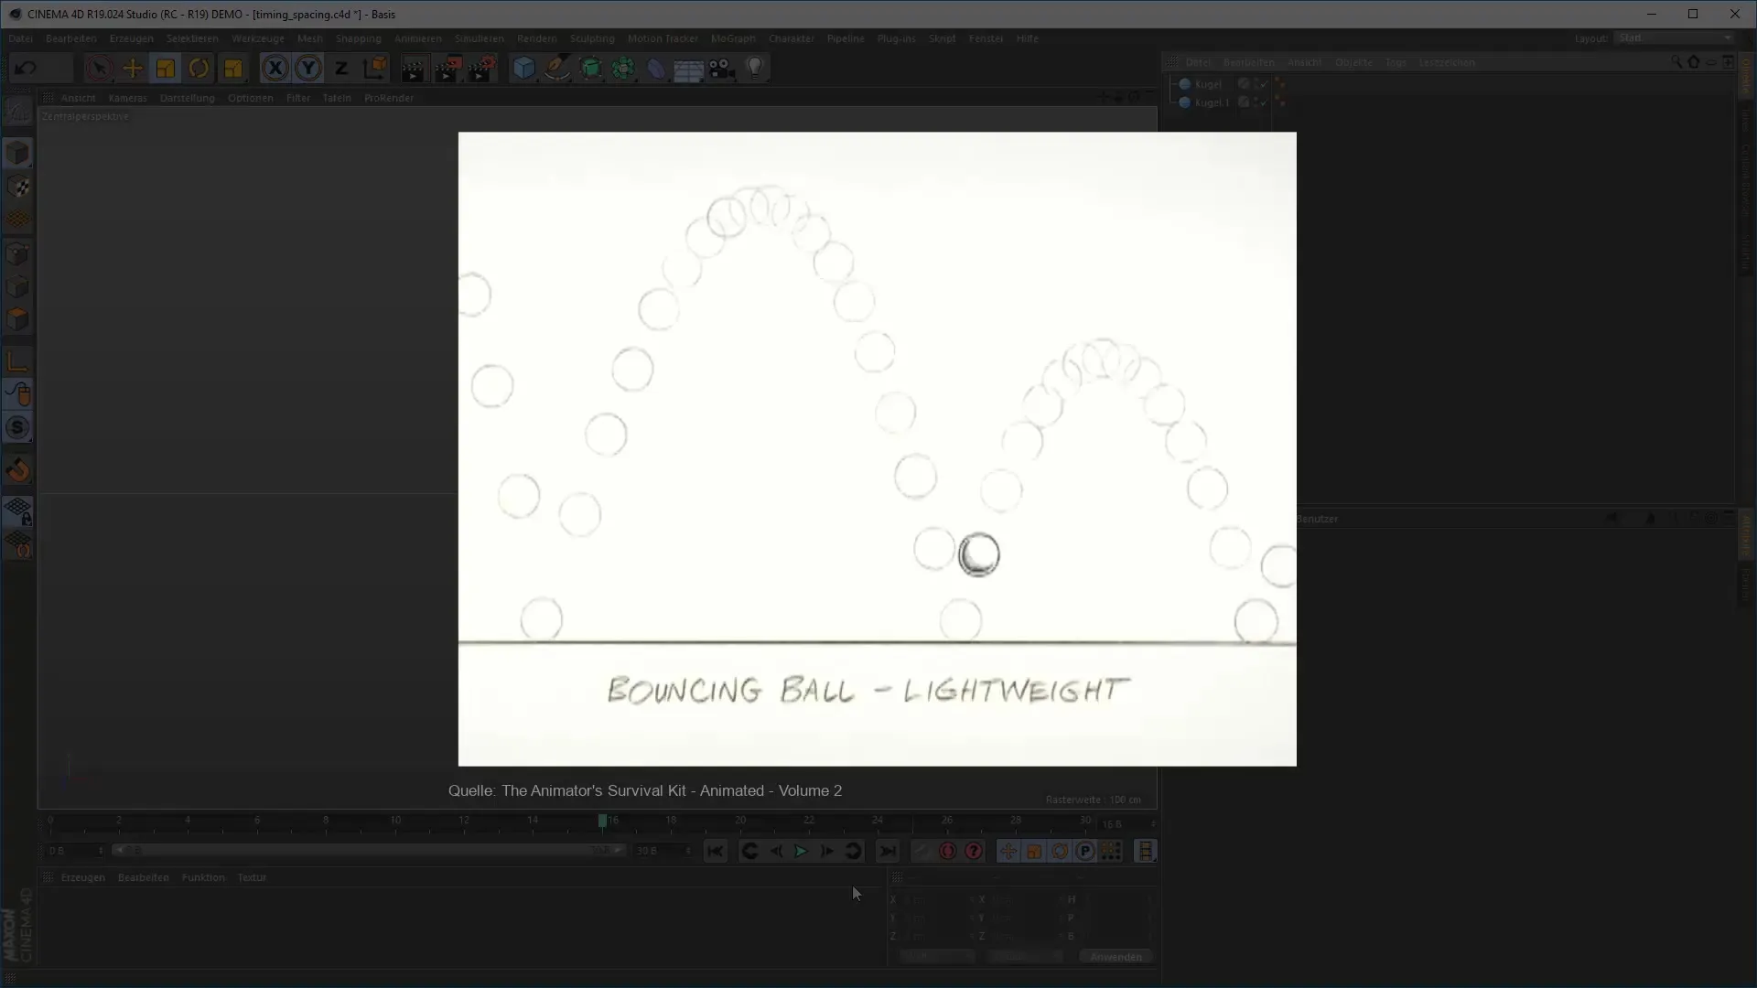1757x988 pixels.
Task: Toggle Y axis lock
Action: point(308,68)
